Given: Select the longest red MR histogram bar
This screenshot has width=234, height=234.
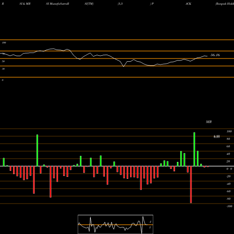Looking at the screenshot, I should (x=191, y=184).
